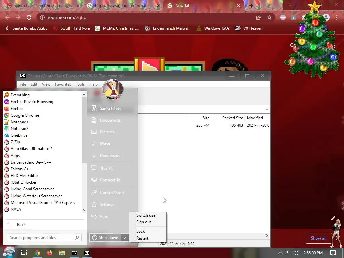Open the VX Heaven bookmark
The width and height of the screenshot is (344, 258).
(249, 28)
